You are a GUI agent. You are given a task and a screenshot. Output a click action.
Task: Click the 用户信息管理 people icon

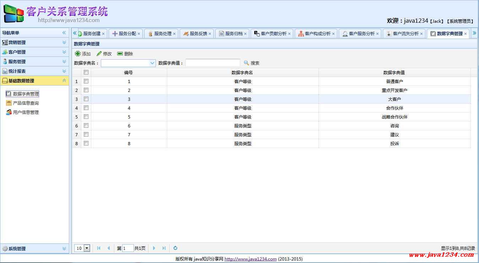(x=9, y=112)
